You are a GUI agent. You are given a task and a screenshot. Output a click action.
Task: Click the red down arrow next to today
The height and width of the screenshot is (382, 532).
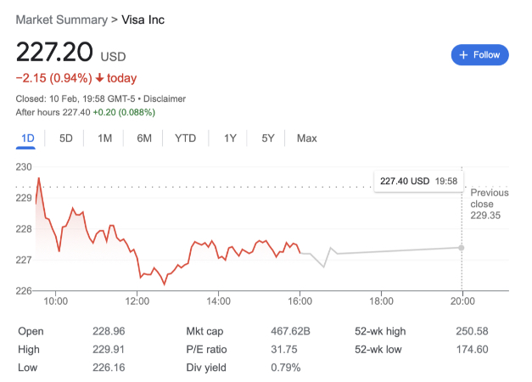[99, 78]
